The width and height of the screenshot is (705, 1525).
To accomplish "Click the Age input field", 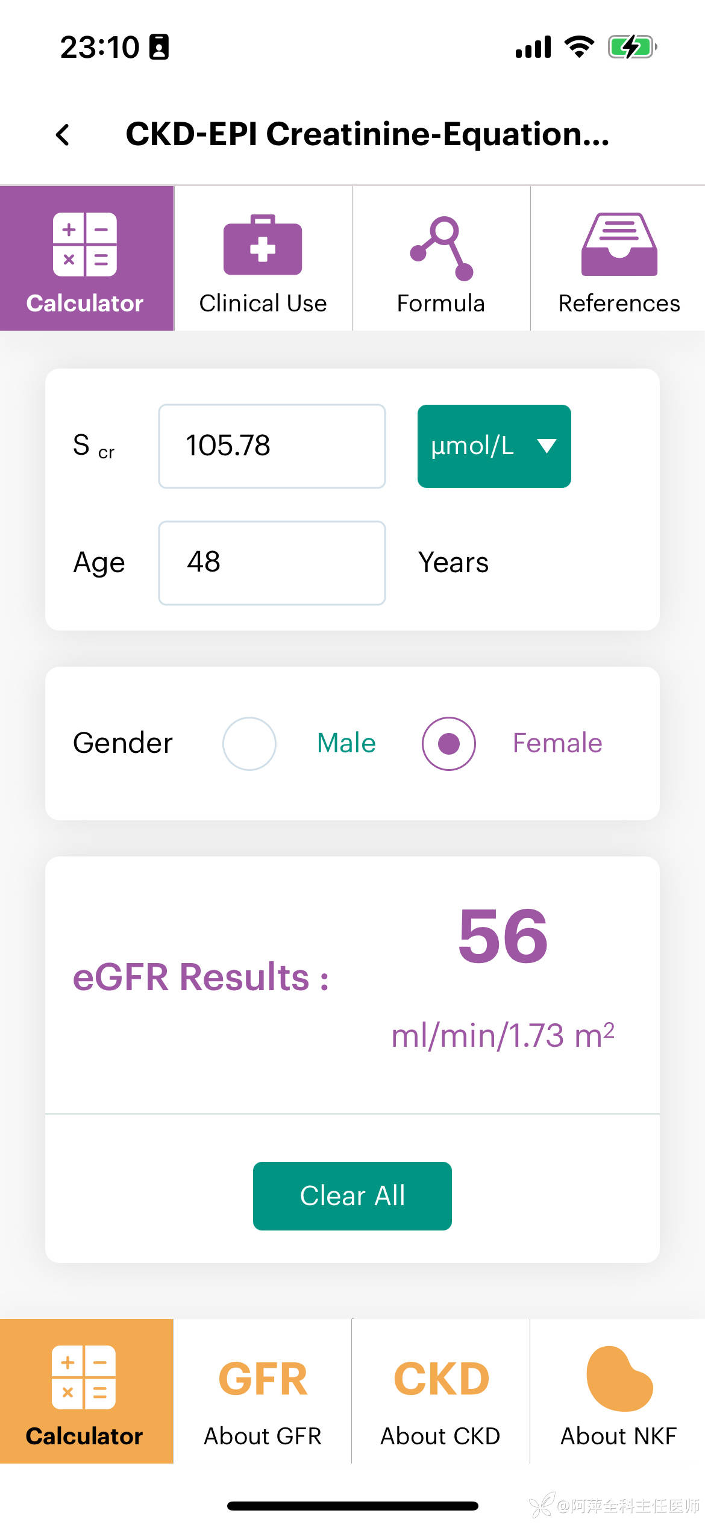I will (x=272, y=563).
